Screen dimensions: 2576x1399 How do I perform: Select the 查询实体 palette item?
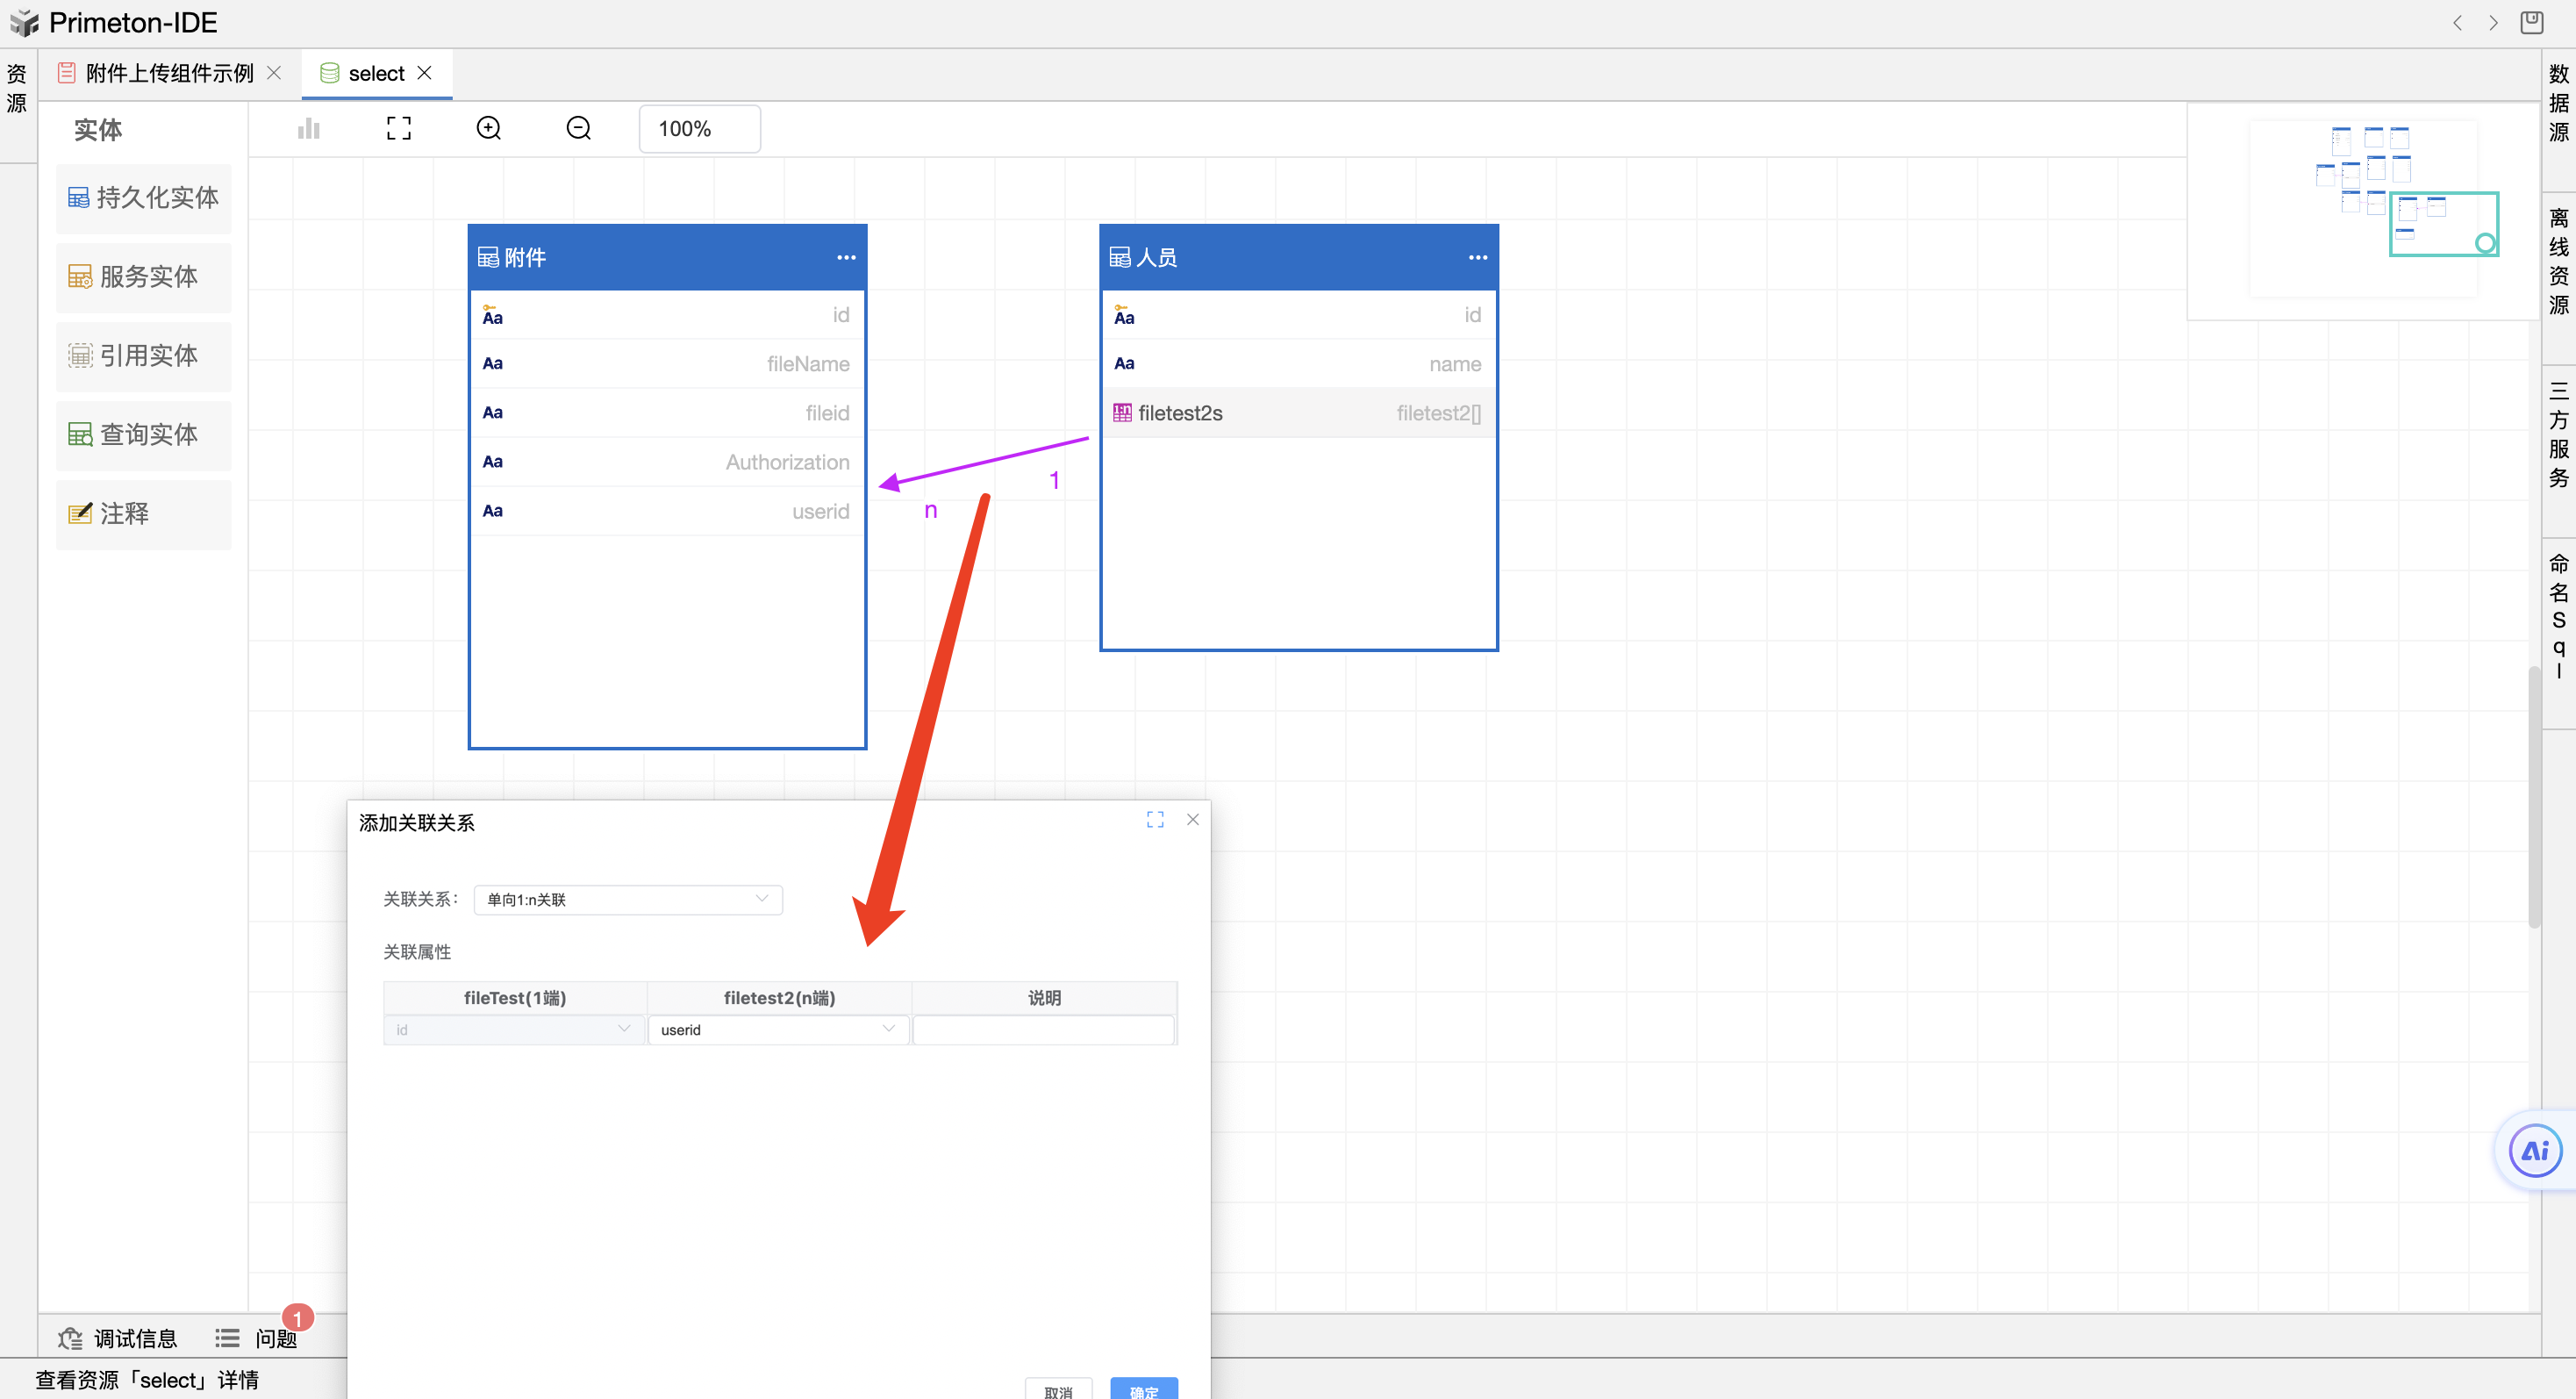[144, 434]
